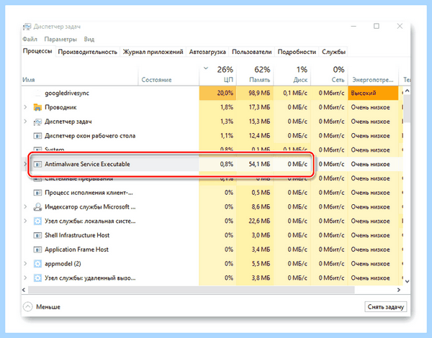
Task: Click the 1,3% CPU value for Диспетчер задач
Action: click(x=227, y=122)
